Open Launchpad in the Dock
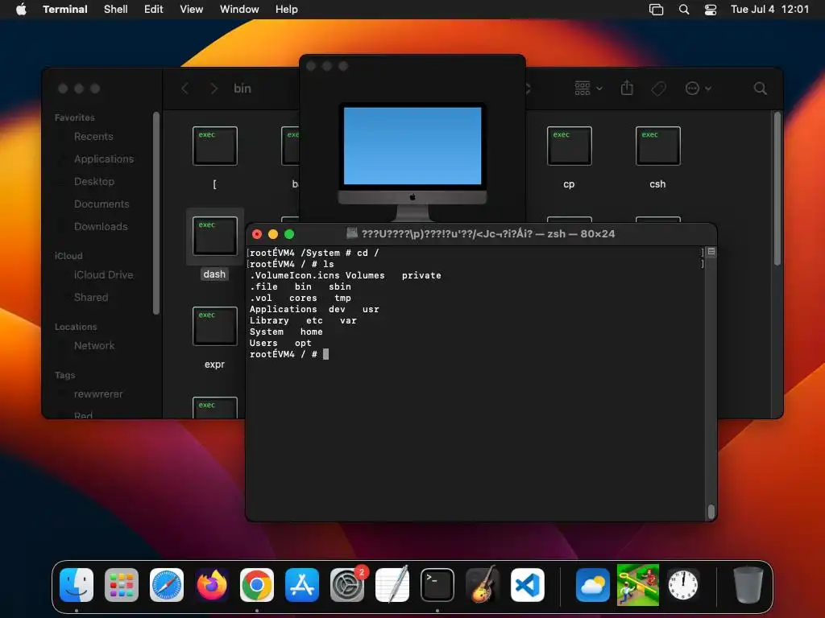The width and height of the screenshot is (825, 618). [x=122, y=585]
